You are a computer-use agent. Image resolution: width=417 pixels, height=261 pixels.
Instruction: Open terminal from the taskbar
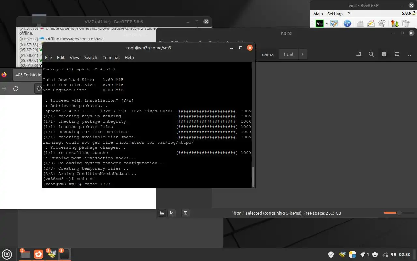(x=65, y=254)
